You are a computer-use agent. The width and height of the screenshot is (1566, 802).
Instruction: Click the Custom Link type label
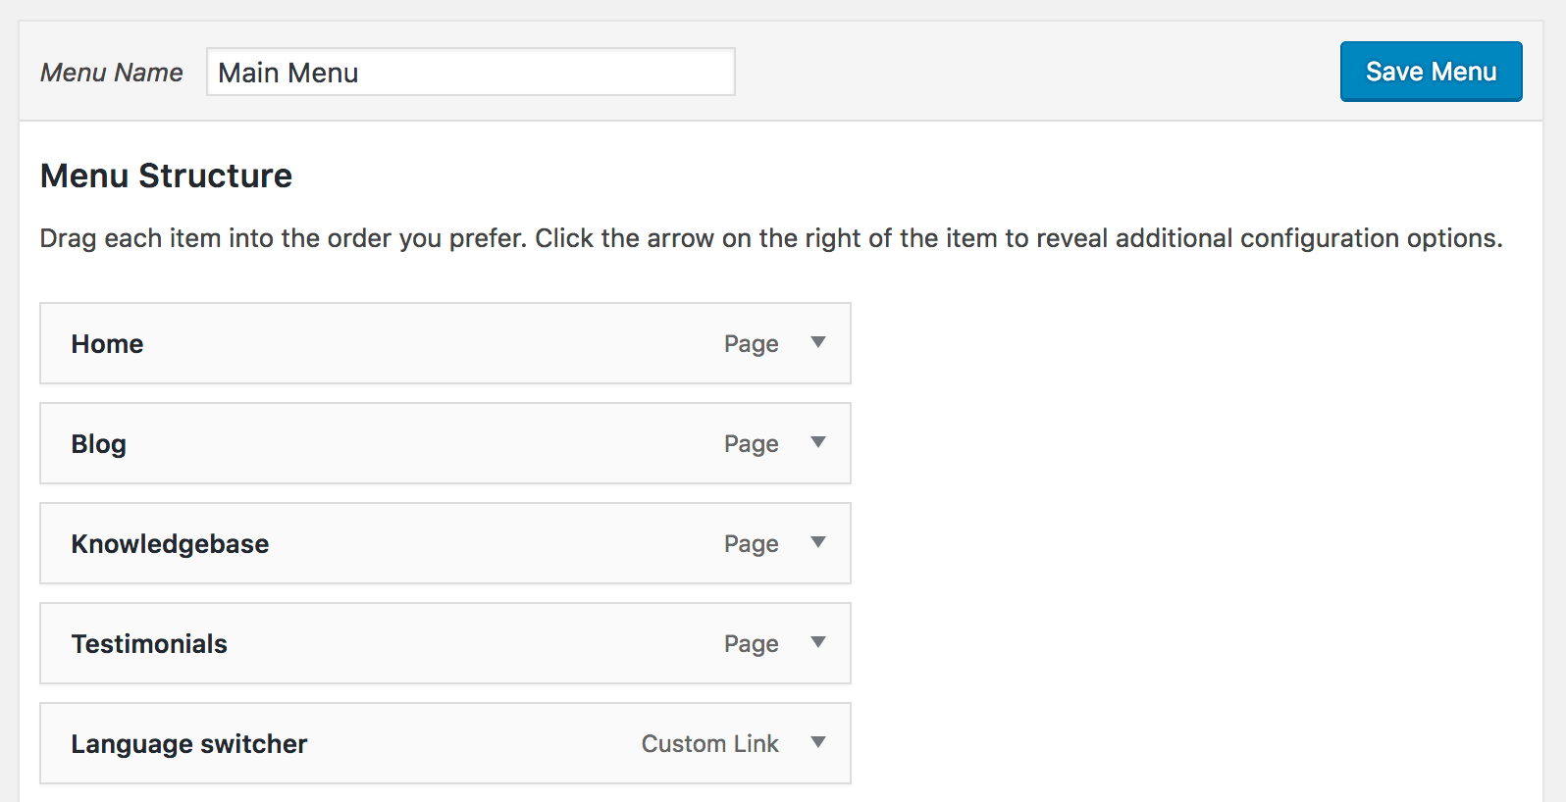click(709, 744)
